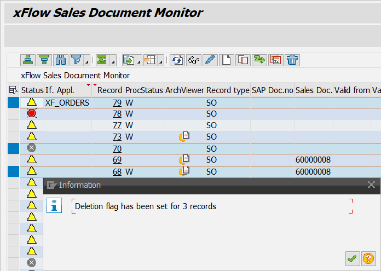Open archive viewer icon for record 73
The height and width of the screenshot is (271, 381).
click(x=184, y=137)
